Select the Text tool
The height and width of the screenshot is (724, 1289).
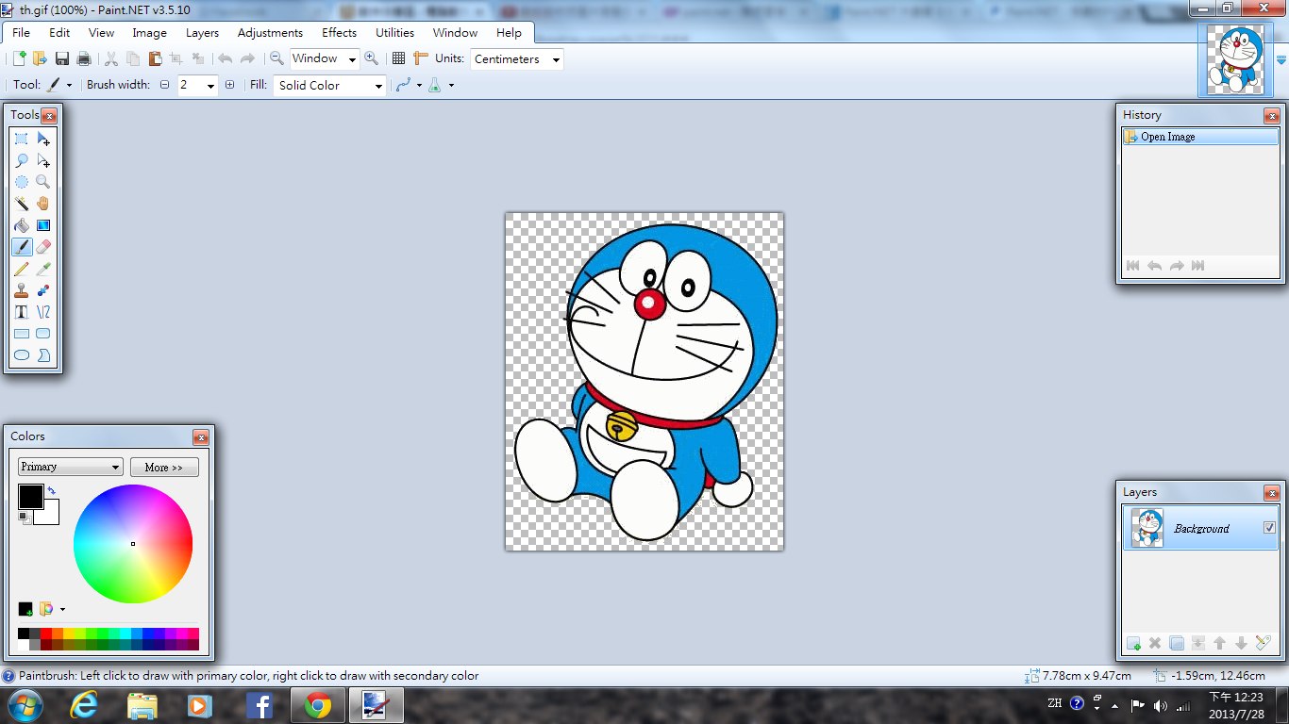[22, 312]
